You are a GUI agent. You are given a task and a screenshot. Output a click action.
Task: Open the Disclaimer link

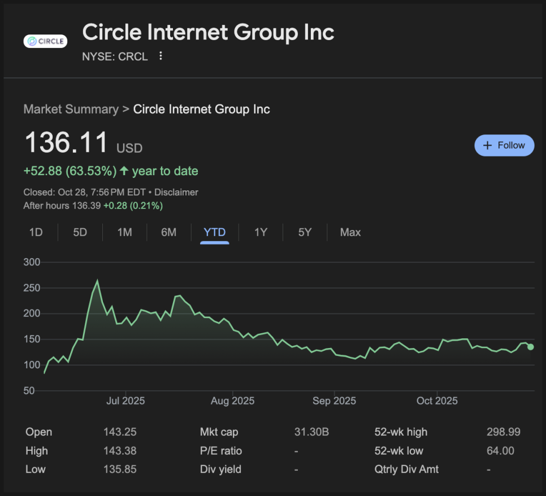coord(176,192)
